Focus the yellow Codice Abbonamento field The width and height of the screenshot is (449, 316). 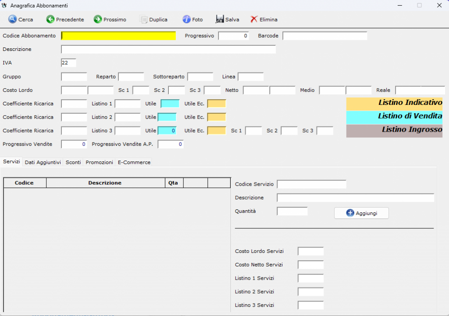118,36
